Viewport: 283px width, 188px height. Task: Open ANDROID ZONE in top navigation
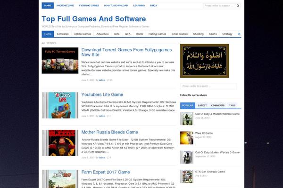(x=65, y=6)
